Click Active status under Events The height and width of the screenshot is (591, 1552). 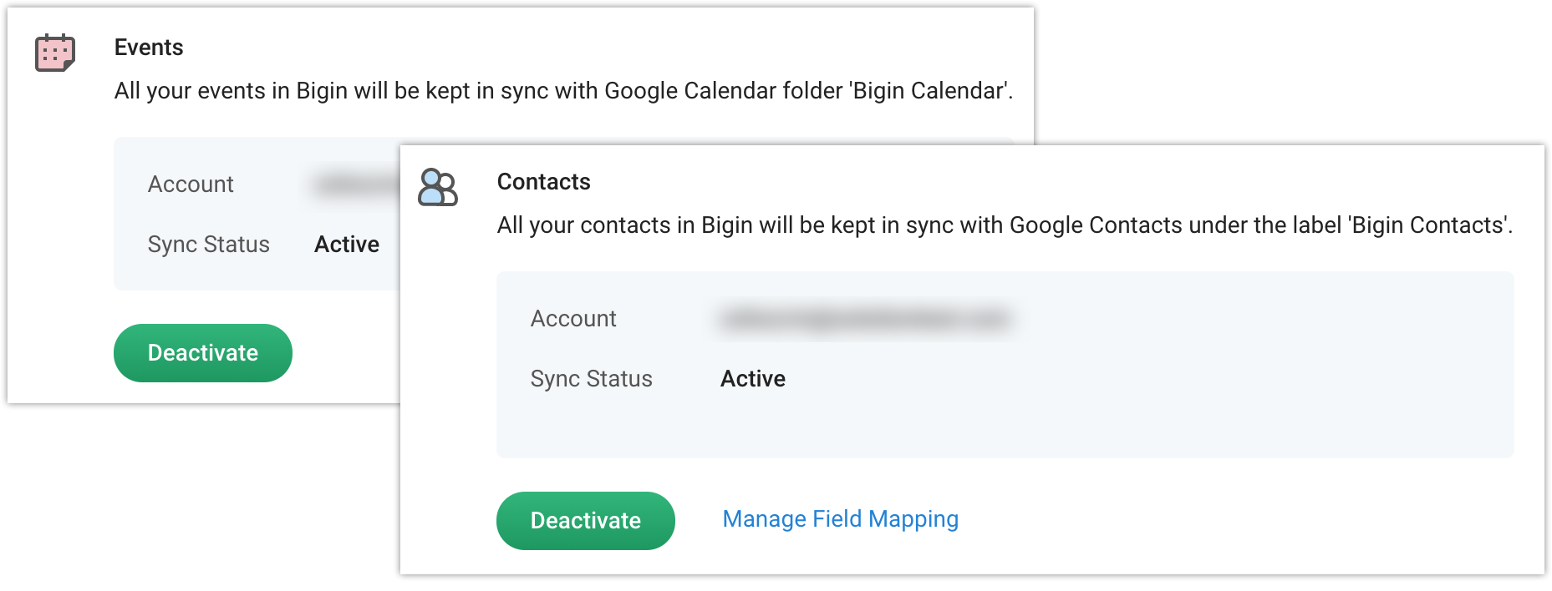347,245
